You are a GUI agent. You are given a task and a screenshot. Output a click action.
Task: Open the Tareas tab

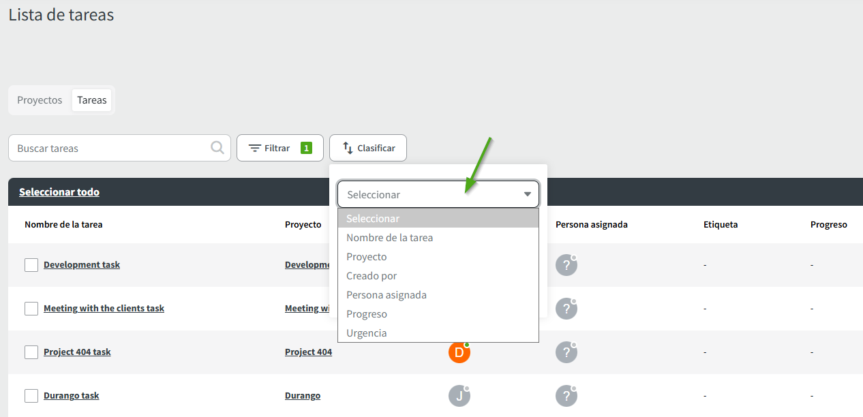[x=92, y=100]
